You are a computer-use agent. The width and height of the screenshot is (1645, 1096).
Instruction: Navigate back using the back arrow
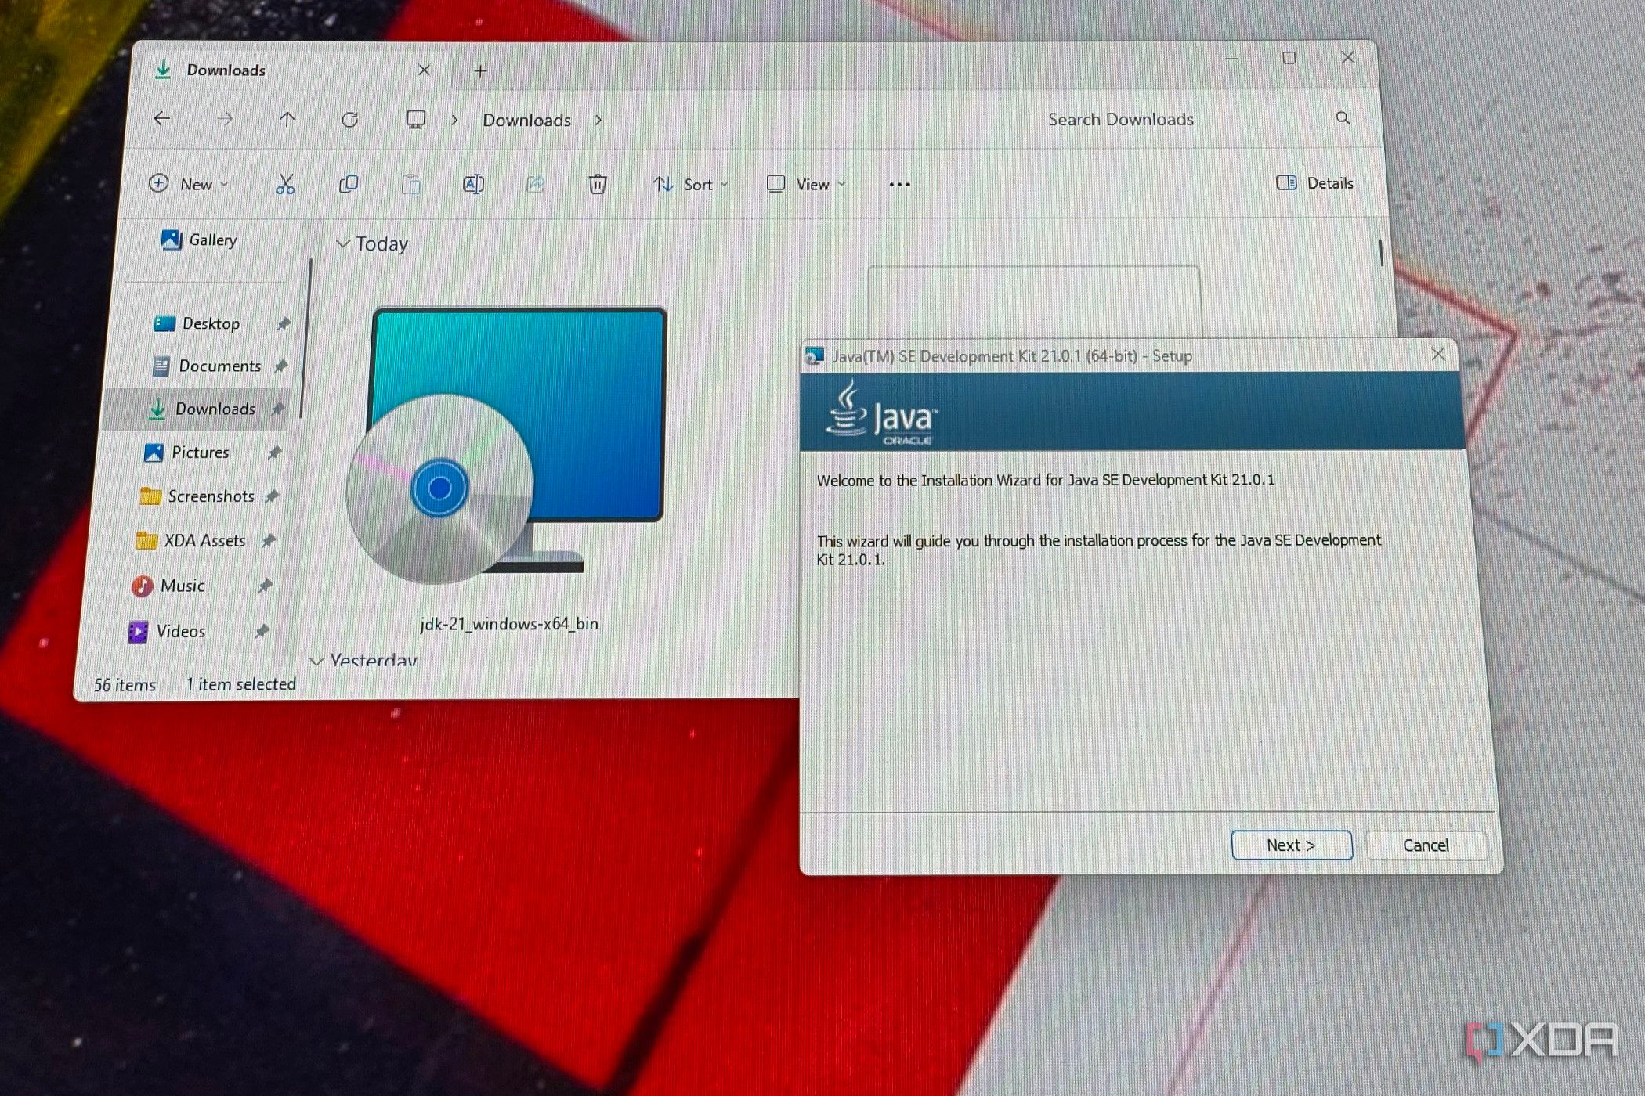[x=162, y=119]
